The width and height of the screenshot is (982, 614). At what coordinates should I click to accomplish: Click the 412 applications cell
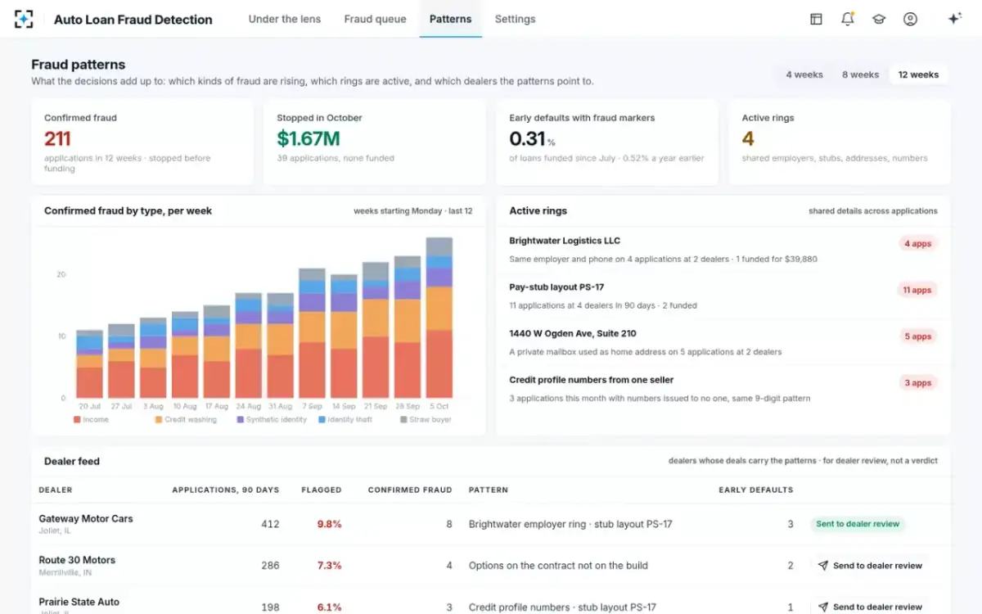(x=270, y=524)
